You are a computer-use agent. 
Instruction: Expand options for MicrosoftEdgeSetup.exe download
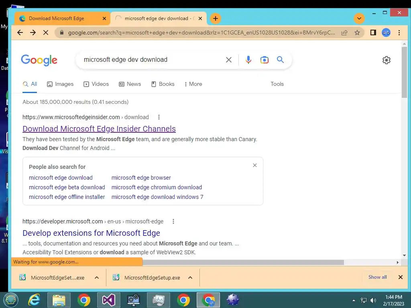pyautogui.click(x=190, y=278)
